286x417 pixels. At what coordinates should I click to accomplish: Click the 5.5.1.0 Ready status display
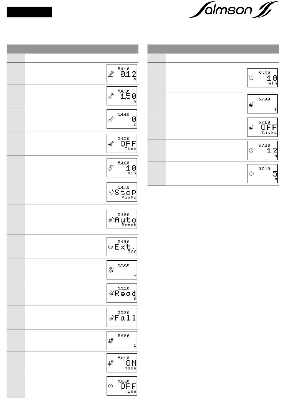coord(122,293)
